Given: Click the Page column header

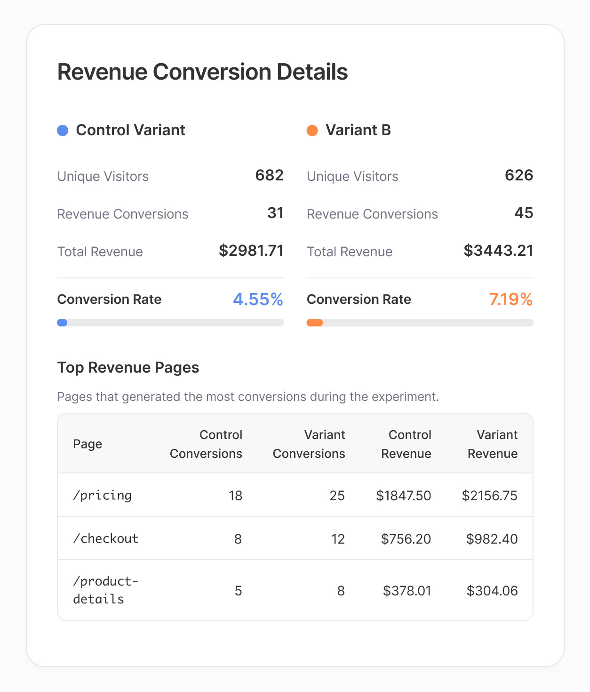Looking at the screenshot, I should point(88,444).
